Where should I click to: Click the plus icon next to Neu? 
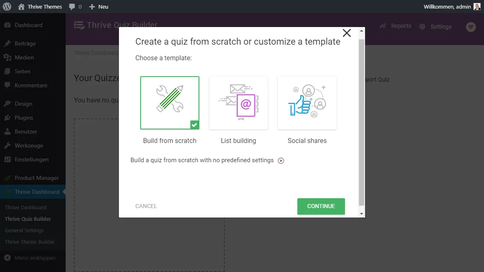[92, 7]
